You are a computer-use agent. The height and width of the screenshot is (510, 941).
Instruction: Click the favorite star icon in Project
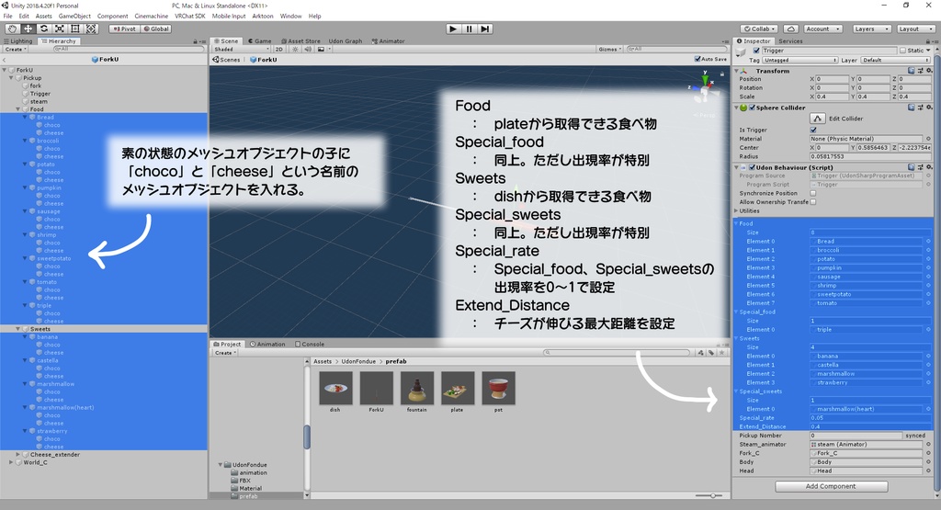[x=722, y=353]
